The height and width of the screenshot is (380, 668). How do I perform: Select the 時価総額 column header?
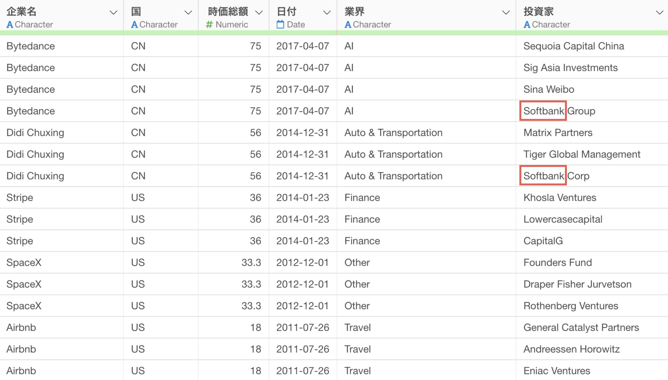(234, 16)
